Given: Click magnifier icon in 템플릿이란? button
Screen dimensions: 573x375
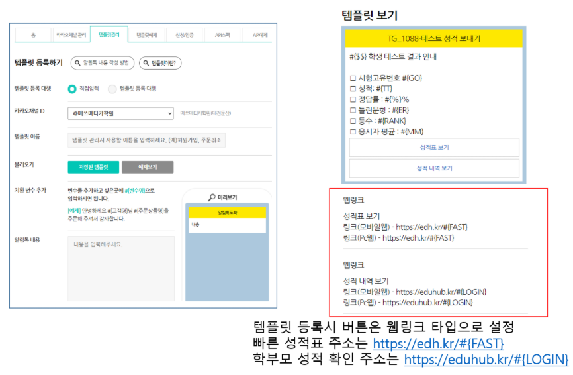Looking at the screenshot, I should point(146,63).
